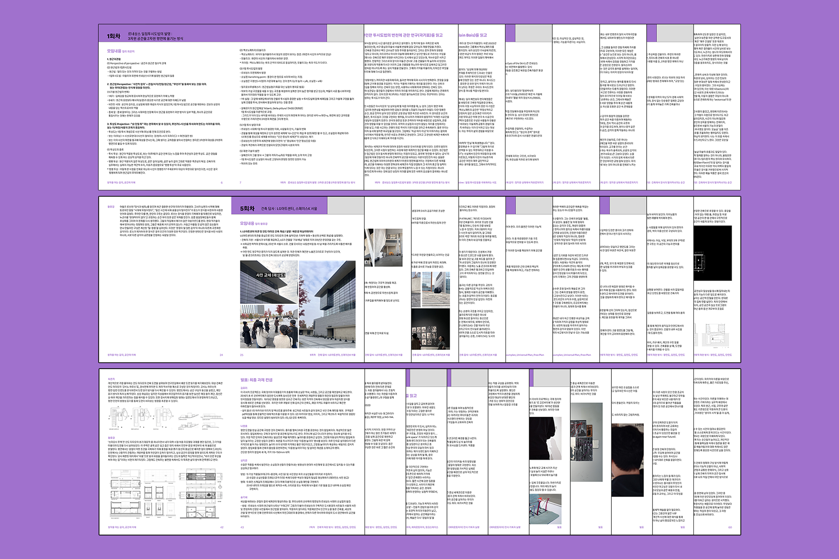Select the tall LG Arts Center building photo

(x=327, y=304)
